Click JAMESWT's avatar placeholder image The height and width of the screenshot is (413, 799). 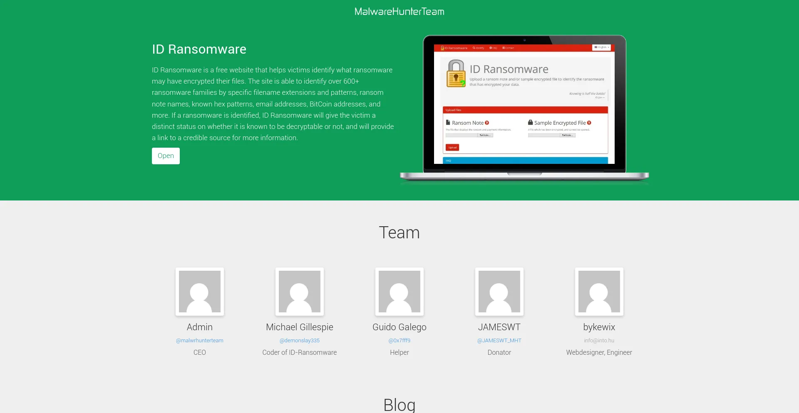pos(499,292)
